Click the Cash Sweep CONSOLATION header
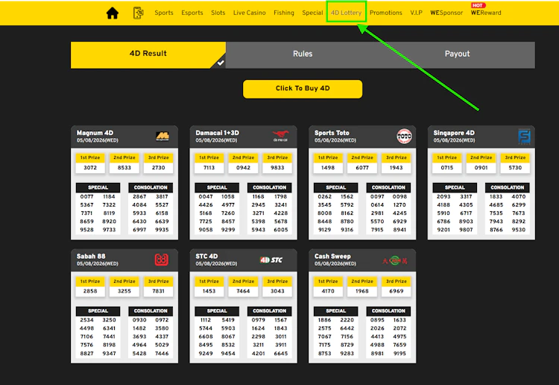This screenshot has height=385, width=559. 388,311
